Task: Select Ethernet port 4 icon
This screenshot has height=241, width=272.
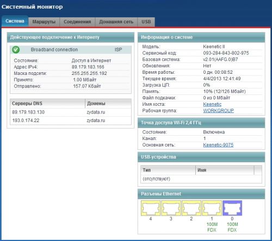Action: [151, 208]
